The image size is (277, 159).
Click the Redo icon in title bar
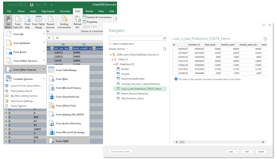pyautogui.click(x=45, y=5)
